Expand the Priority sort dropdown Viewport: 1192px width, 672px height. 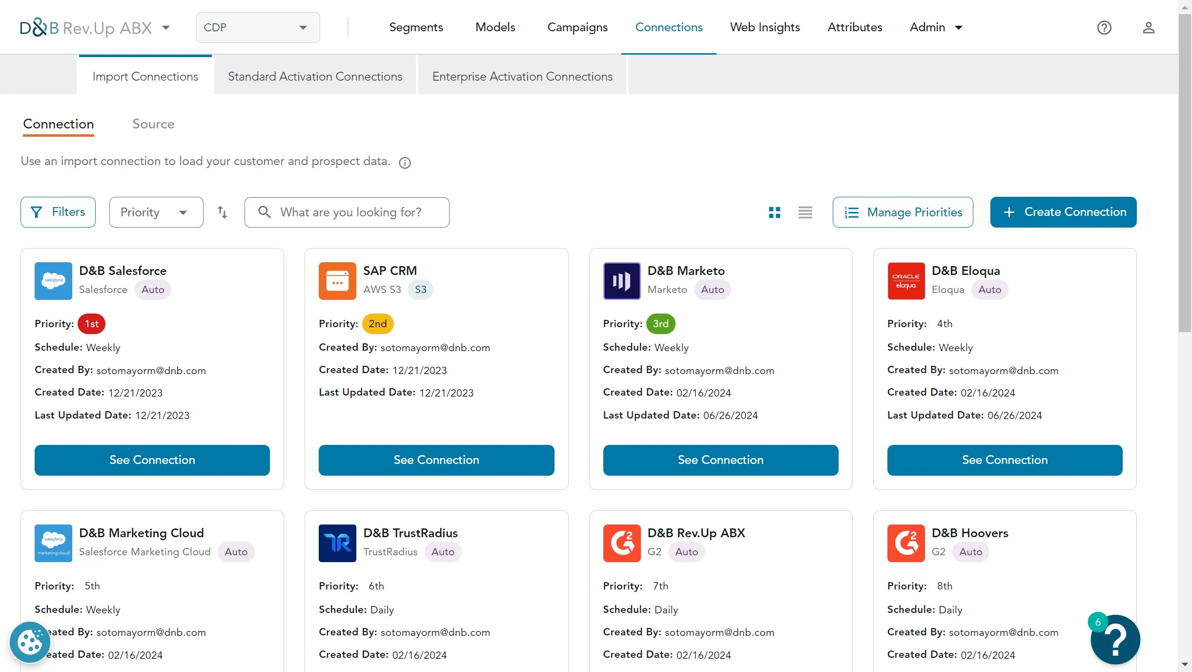point(156,212)
